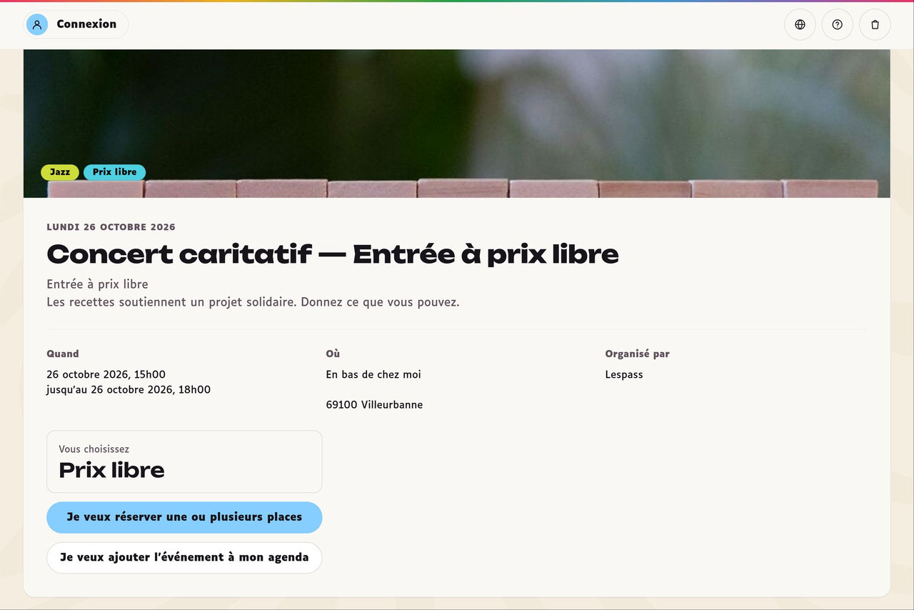Click the Où label

333,354
